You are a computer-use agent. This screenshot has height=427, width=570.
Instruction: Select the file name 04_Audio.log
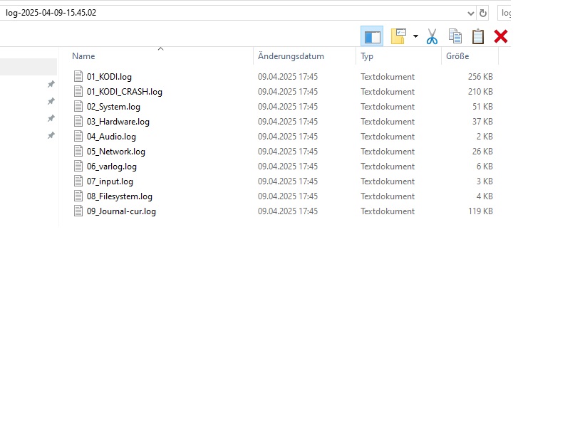111,137
